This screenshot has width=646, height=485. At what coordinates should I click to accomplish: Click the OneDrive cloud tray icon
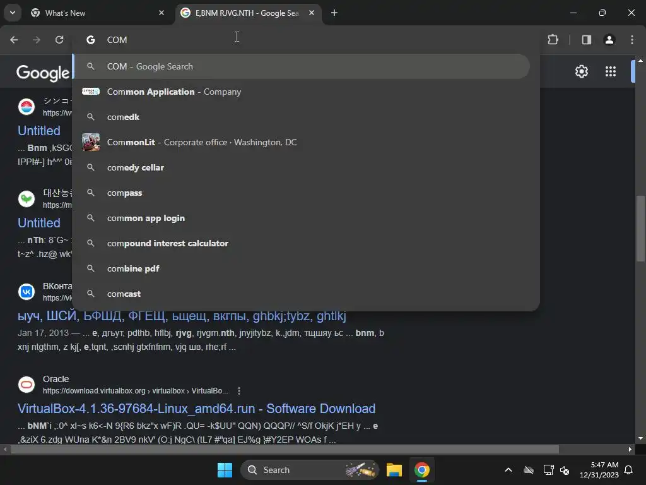click(x=529, y=470)
